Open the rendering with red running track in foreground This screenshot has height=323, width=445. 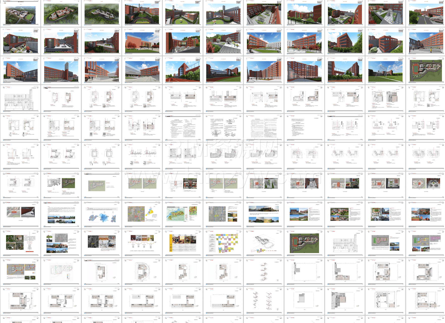tap(183, 70)
